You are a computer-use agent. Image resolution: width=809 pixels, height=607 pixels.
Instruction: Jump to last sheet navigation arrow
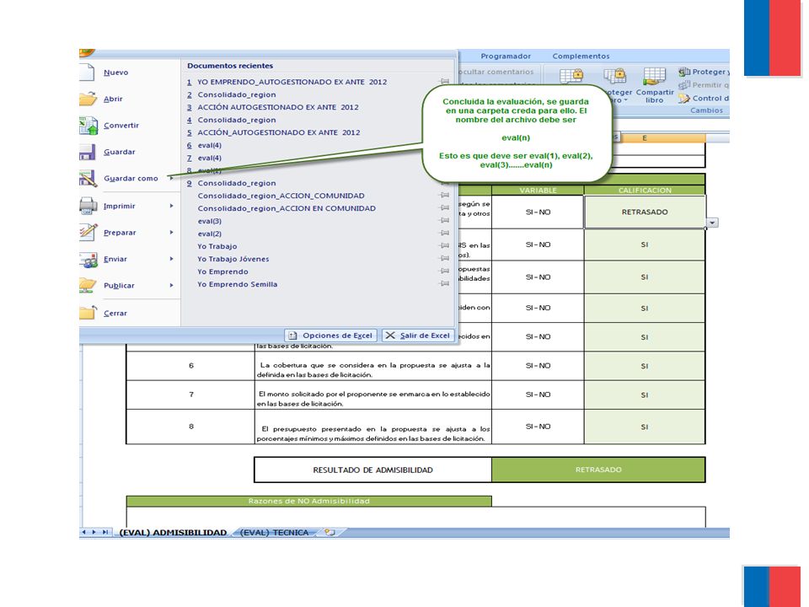(104, 532)
